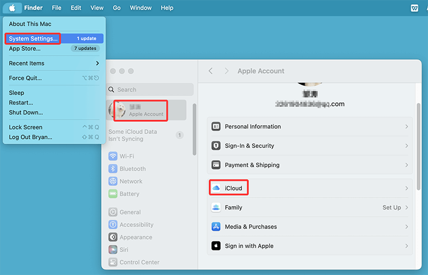Choose Lock Screen menu item
Image resolution: width=428 pixels, height=275 pixels.
tap(54, 127)
